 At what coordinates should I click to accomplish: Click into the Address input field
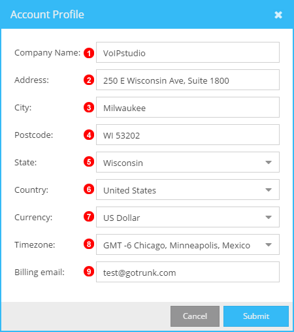click(188, 80)
